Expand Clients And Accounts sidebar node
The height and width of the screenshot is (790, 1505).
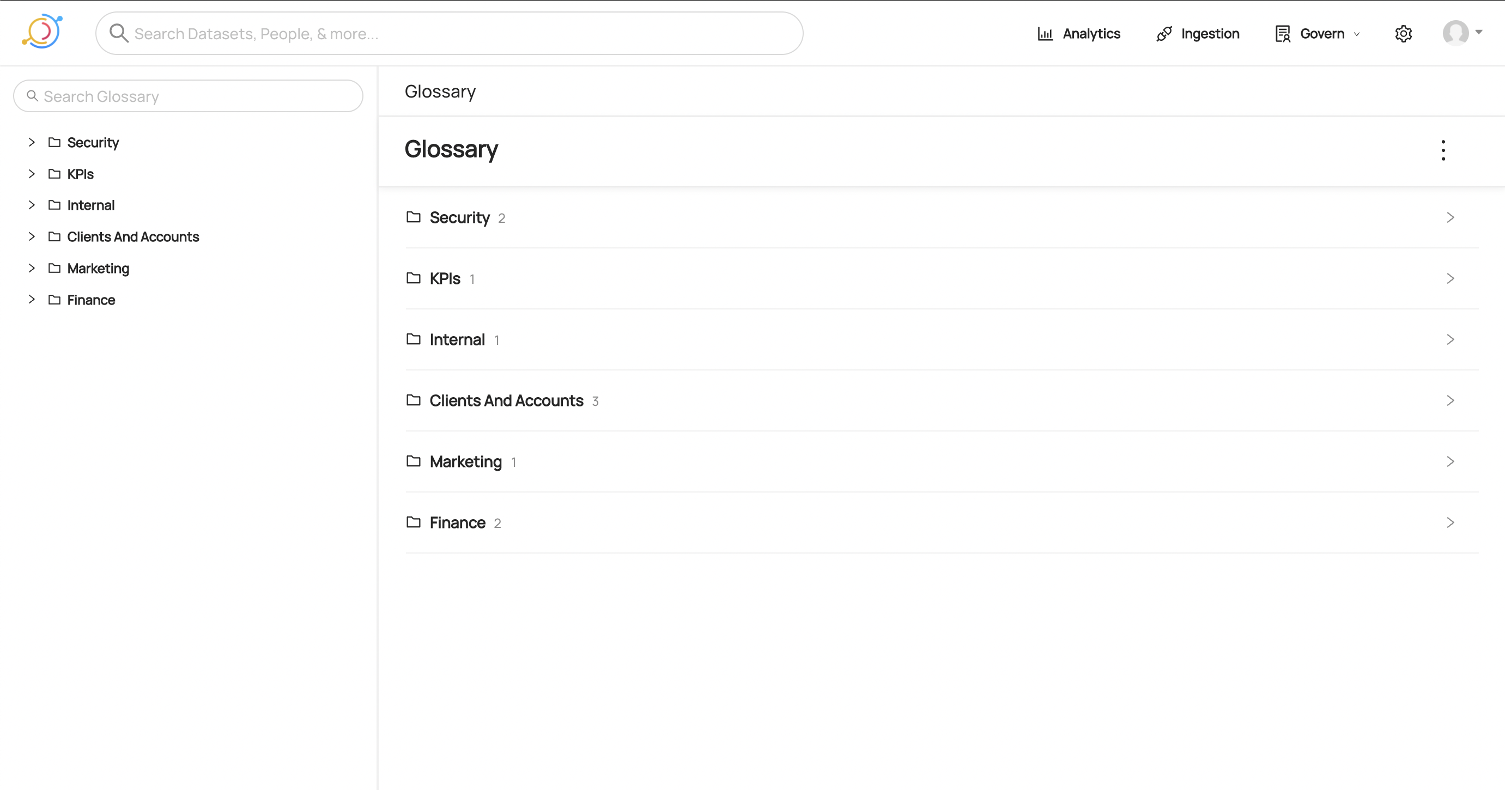[x=32, y=236]
